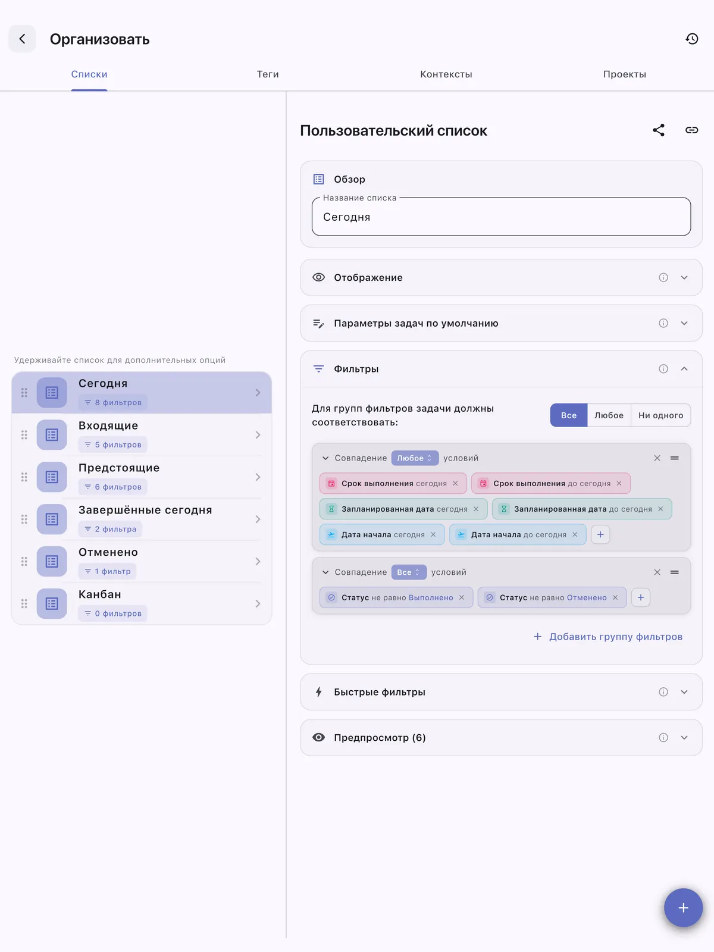Grab the drag handle of Завершённые сегодня
Screen dimensions: 714x952
[24, 519]
